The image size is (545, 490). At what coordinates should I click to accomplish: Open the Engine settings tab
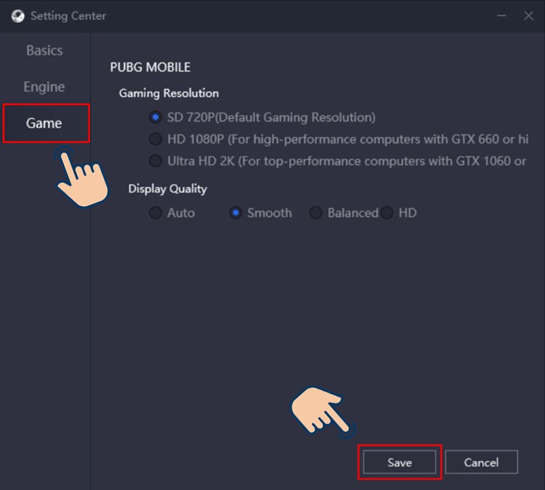pyautogui.click(x=44, y=87)
